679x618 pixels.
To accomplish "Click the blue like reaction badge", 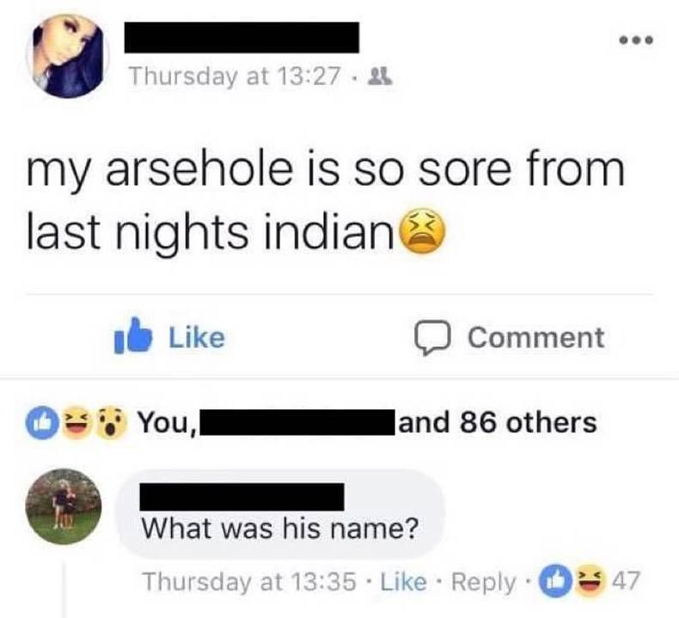I will pos(42,423).
